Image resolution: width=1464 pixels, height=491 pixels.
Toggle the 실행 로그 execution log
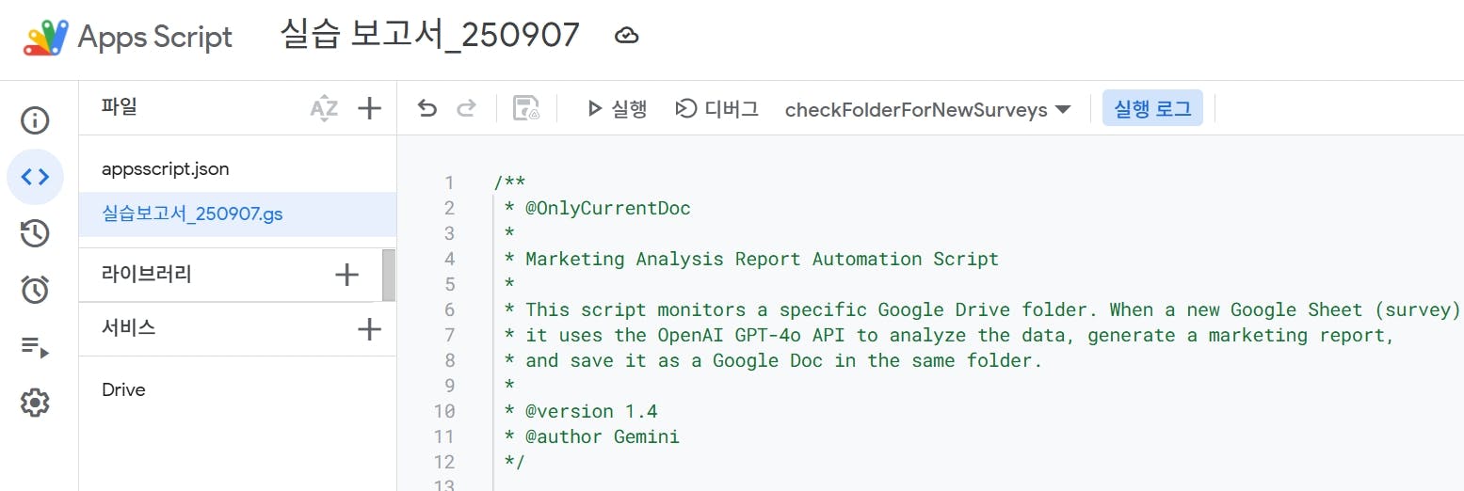pyautogui.click(x=1152, y=109)
